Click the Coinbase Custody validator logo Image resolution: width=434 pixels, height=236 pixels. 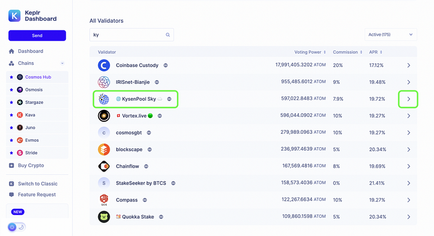[104, 65]
